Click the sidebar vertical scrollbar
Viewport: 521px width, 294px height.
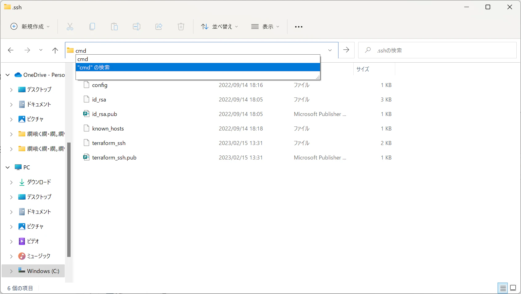[69, 200]
